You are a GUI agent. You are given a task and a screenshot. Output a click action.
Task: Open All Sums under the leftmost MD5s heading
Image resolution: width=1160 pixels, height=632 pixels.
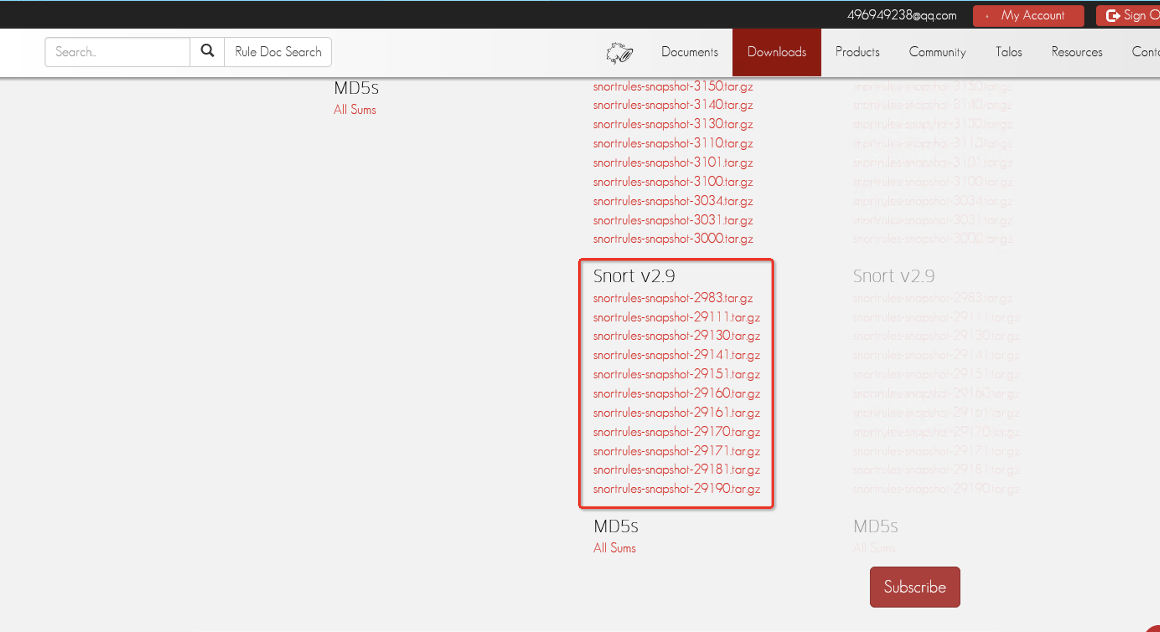point(355,110)
